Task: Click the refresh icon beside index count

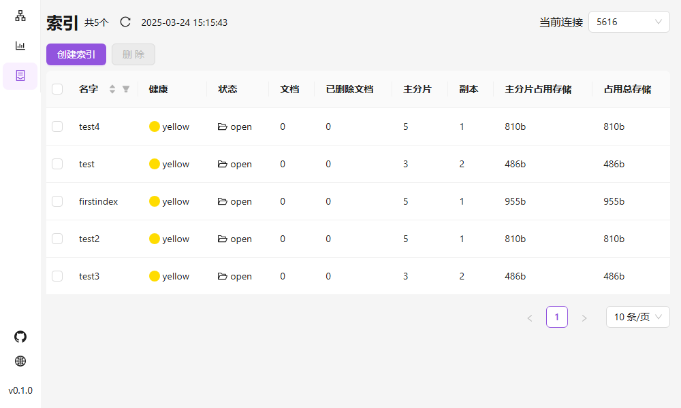Action: pos(125,22)
